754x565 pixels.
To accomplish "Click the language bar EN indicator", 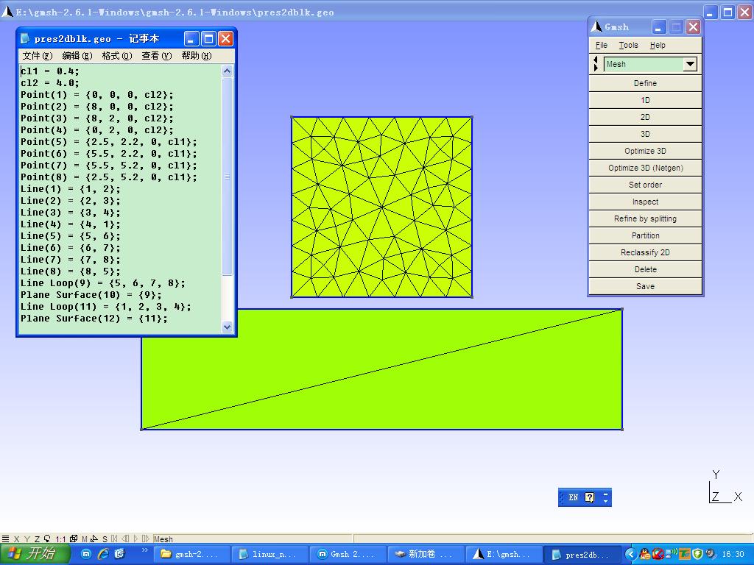I will [573, 498].
